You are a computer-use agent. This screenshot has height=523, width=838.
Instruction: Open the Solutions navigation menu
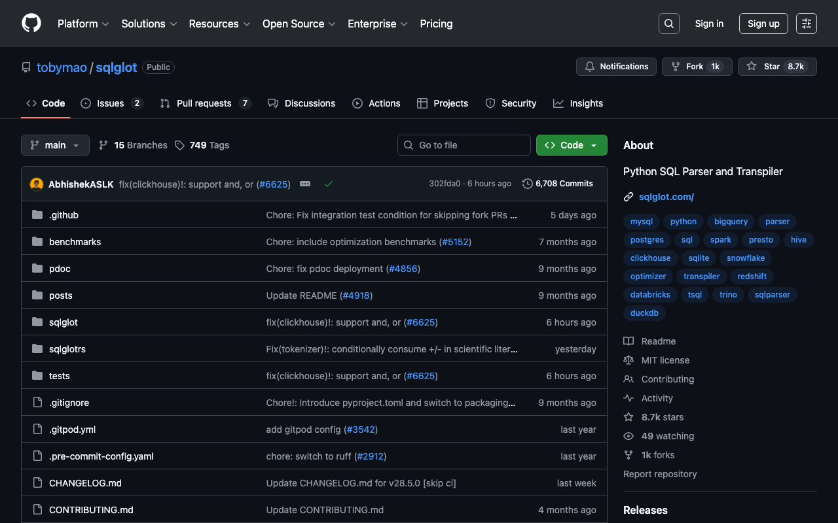pos(149,24)
